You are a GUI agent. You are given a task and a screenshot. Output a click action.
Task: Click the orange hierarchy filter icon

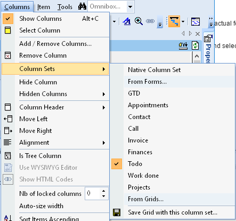(x=174, y=21)
